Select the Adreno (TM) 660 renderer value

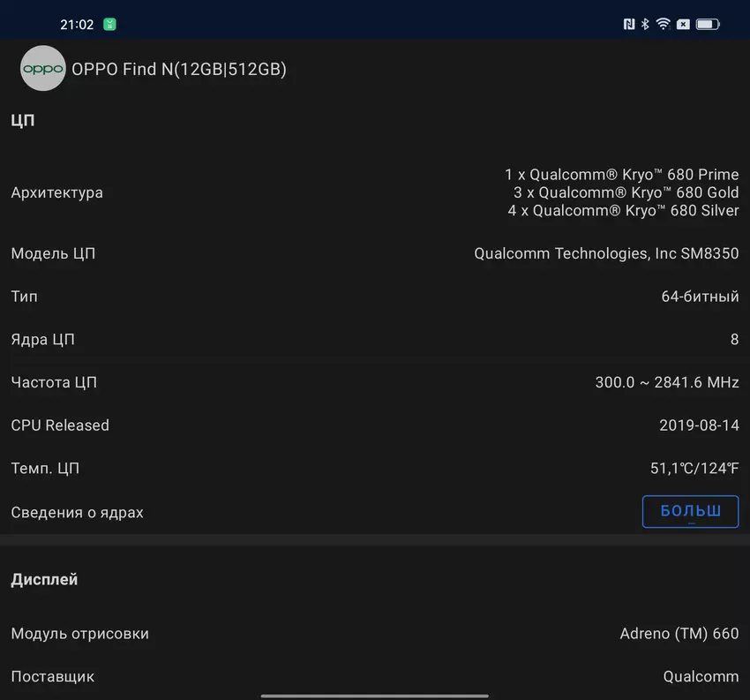pyautogui.click(x=679, y=634)
